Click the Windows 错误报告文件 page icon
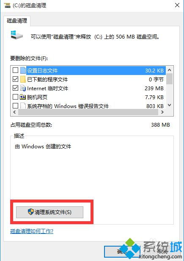Image resolution: width=184 pixels, height=261 pixels. pyautogui.click(x=23, y=106)
